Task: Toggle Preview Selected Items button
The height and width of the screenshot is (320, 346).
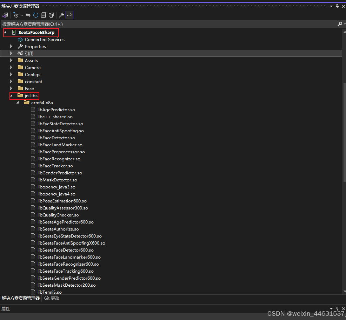Action: [69, 15]
